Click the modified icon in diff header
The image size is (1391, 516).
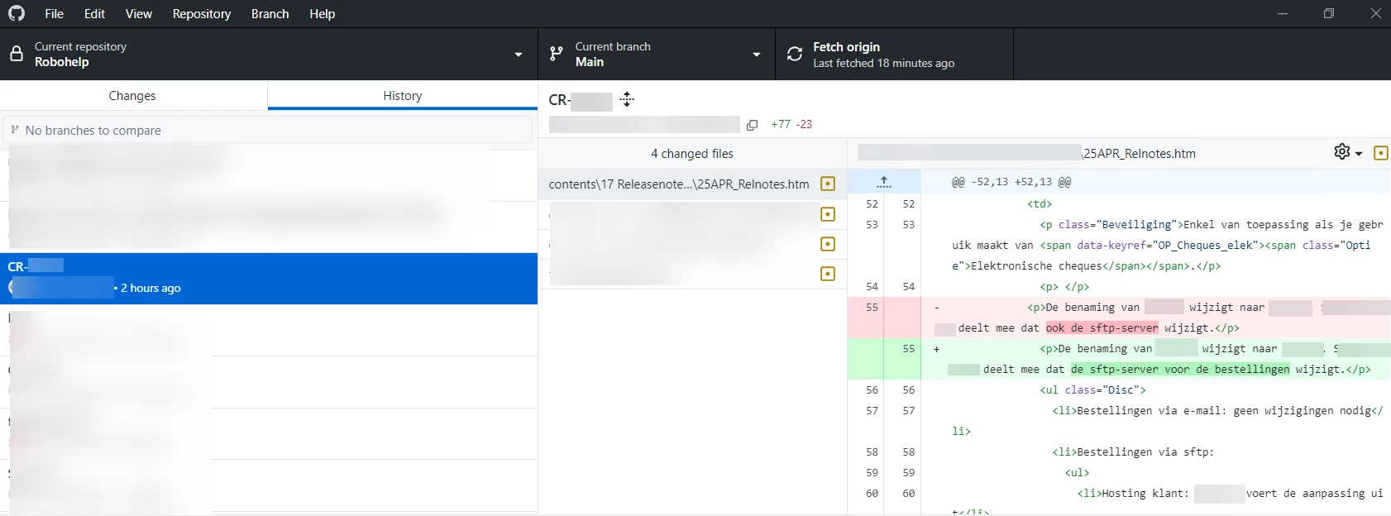(1380, 153)
